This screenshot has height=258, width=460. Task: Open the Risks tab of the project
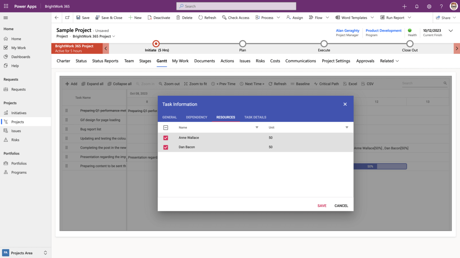click(260, 61)
